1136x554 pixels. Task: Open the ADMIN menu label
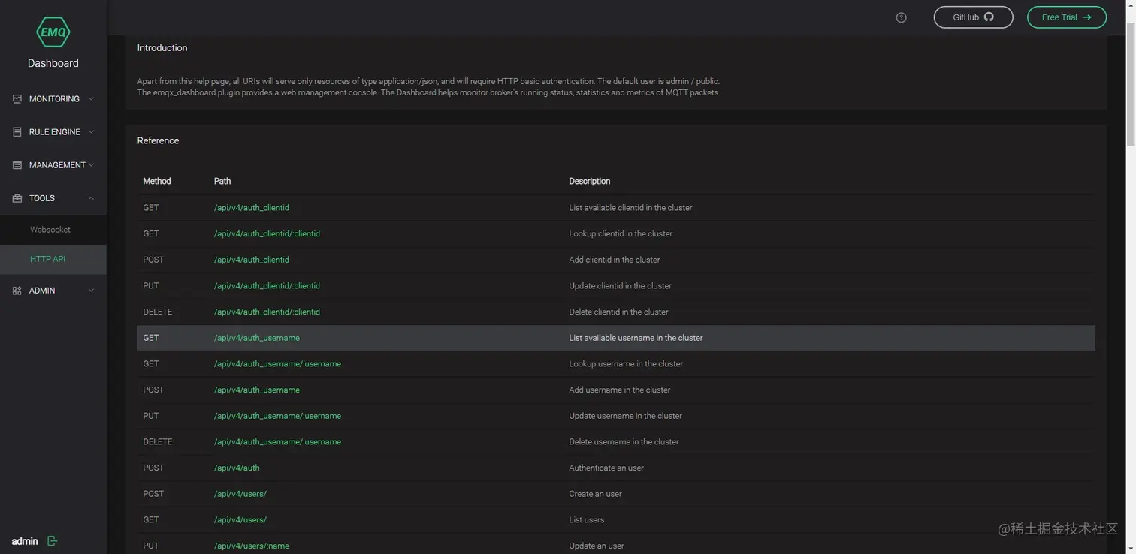click(42, 291)
